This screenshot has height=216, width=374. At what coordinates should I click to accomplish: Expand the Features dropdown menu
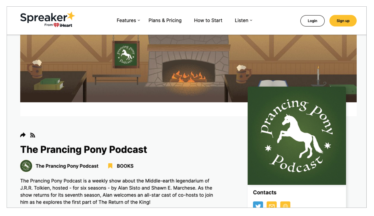point(128,20)
